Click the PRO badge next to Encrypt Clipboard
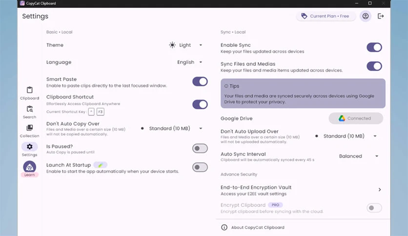408x236 pixels. pyautogui.click(x=275, y=205)
